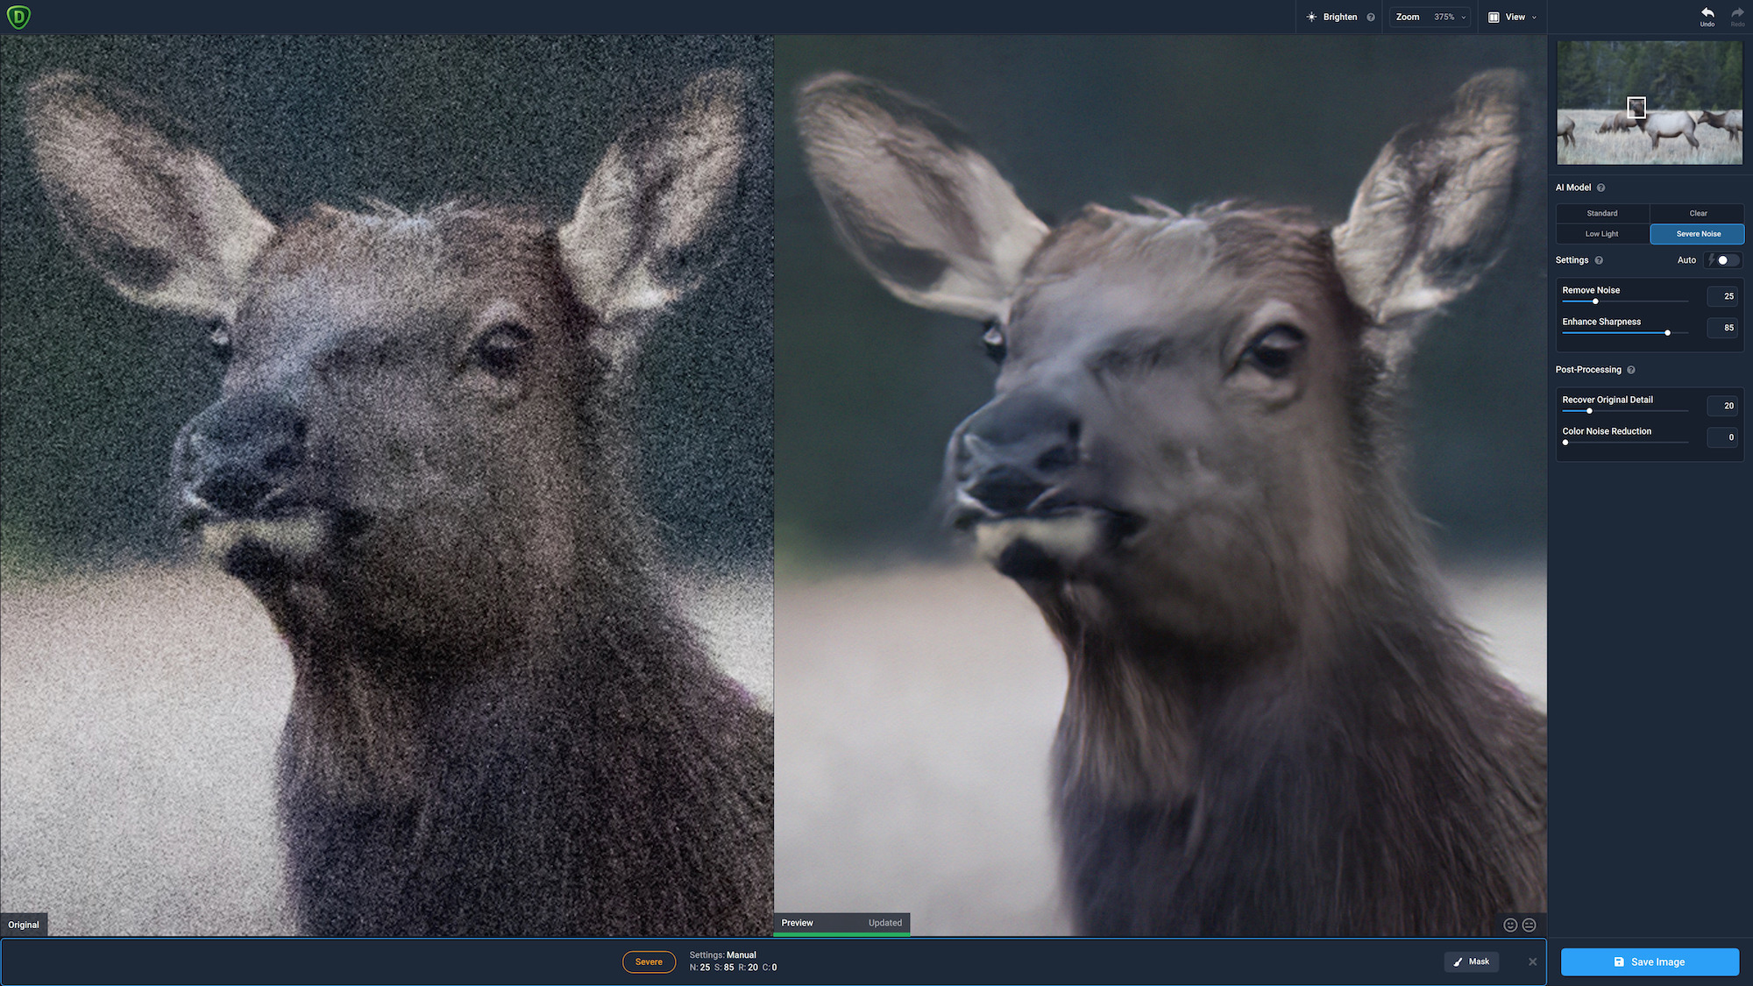Click the AI Model help question mark

1601,188
